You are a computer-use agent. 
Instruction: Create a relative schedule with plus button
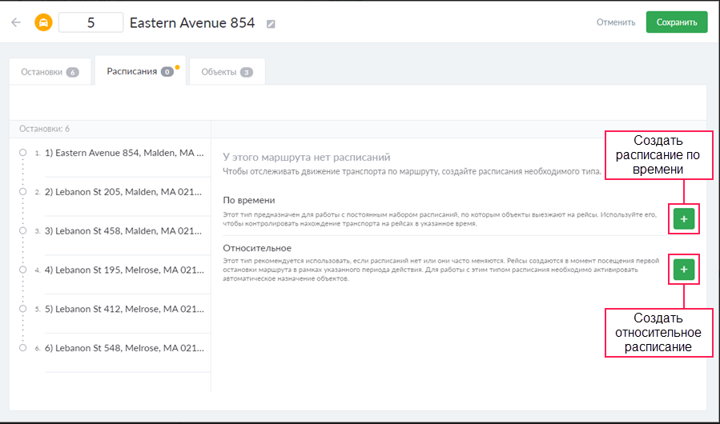click(683, 270)
